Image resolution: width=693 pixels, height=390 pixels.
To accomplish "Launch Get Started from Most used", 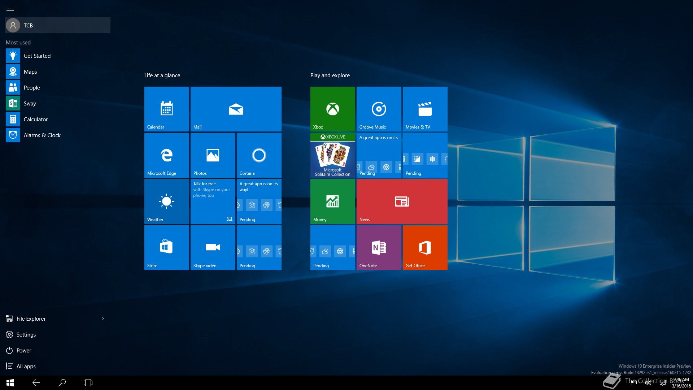I will (58, 56).
